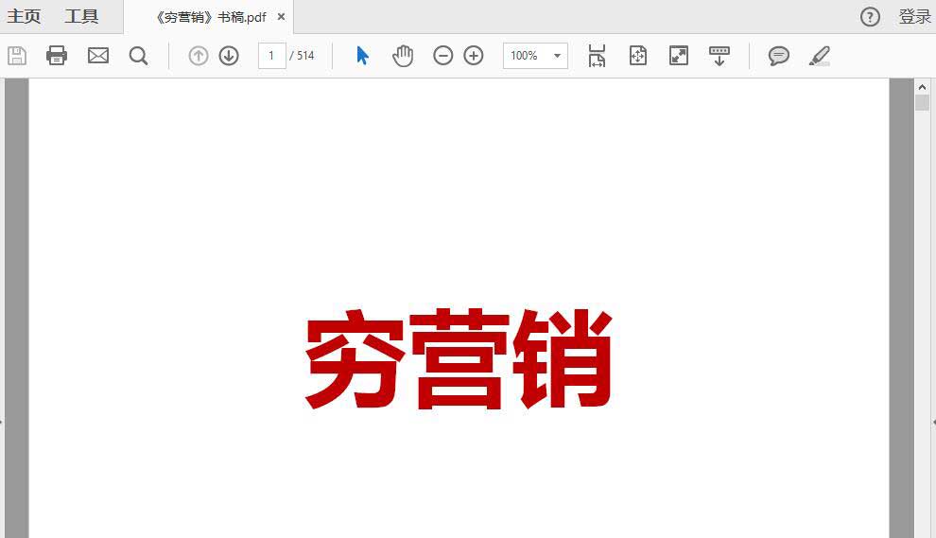
Task: Go to previous page arrow
Action: tap(199, 56)
